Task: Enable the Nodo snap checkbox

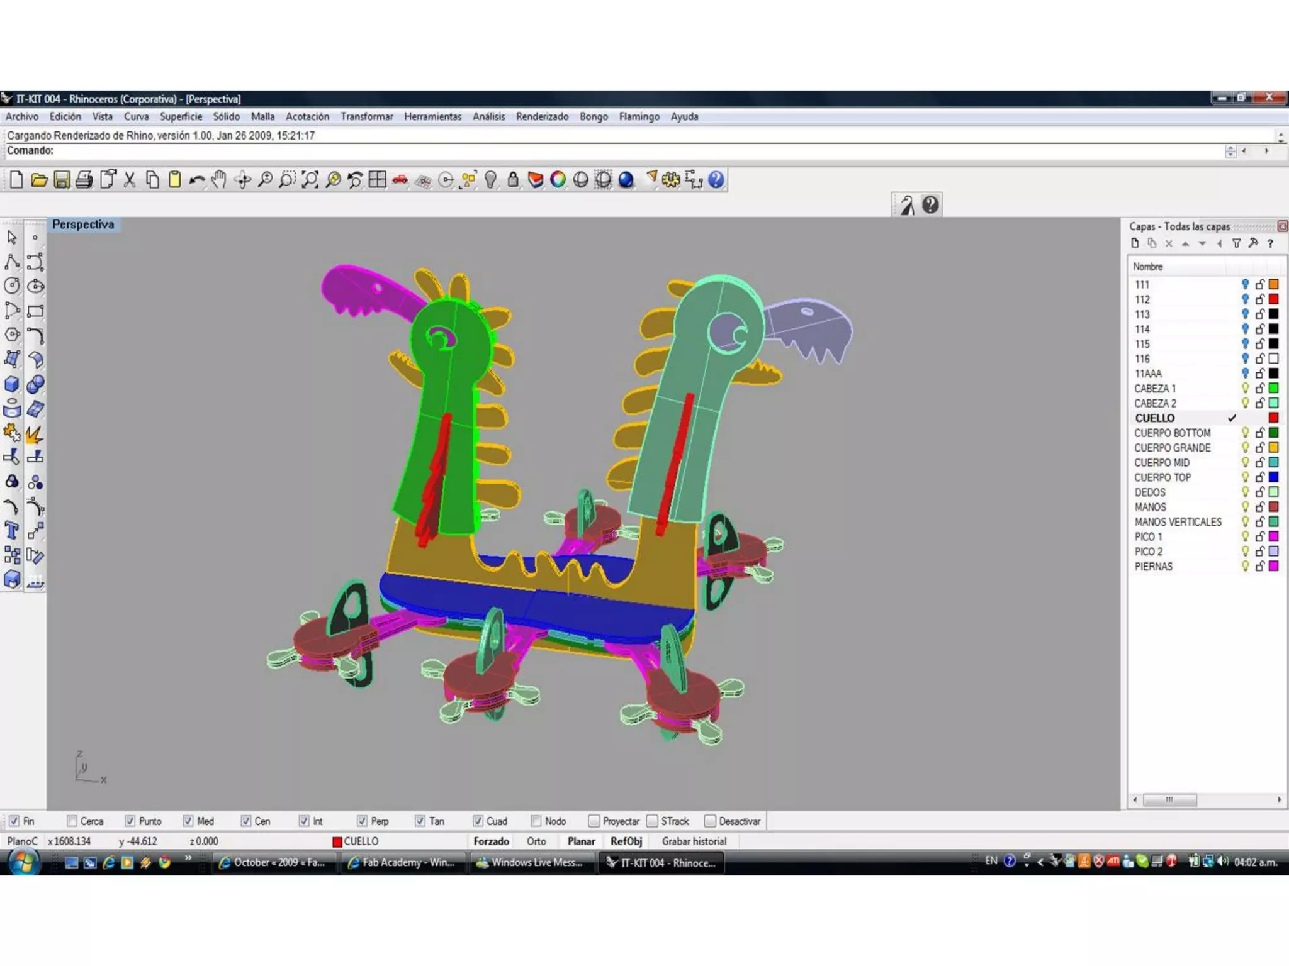Action: tap(536, 821)
